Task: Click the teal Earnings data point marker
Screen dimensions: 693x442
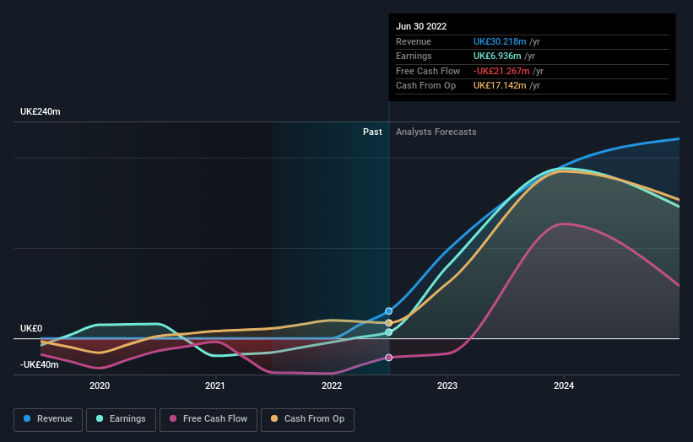Action: 388,332
